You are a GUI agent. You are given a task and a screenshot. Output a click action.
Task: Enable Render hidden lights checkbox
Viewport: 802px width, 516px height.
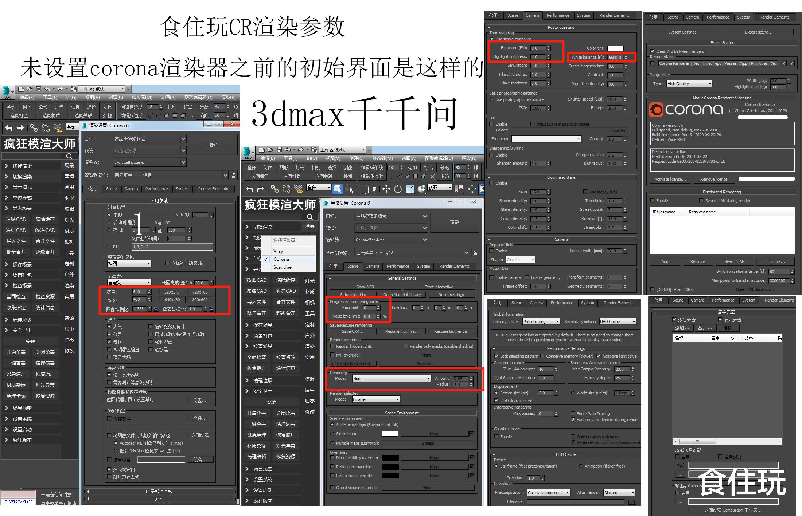pos(332,346)
